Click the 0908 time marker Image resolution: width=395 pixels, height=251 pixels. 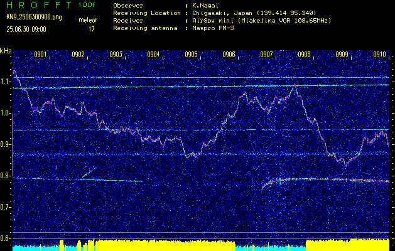click(304, 55)
